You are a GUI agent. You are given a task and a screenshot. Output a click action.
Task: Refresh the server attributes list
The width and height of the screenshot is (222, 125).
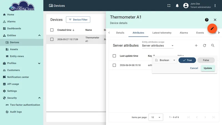[x=205, y=46]
